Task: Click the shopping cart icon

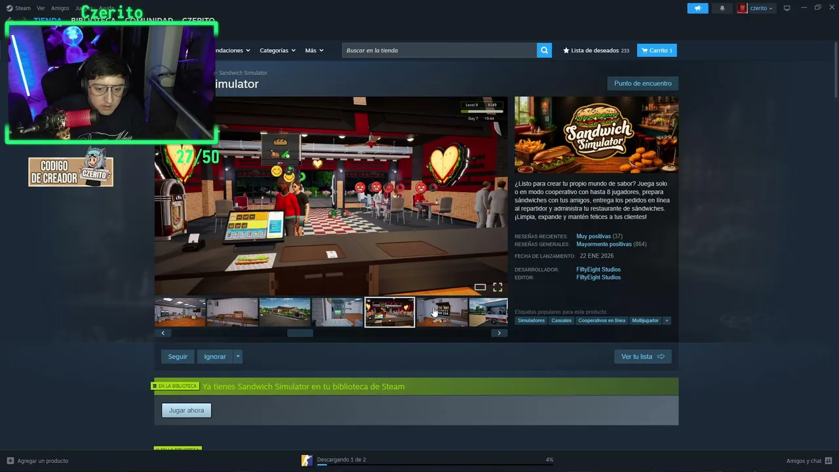Action: [644, 50]
